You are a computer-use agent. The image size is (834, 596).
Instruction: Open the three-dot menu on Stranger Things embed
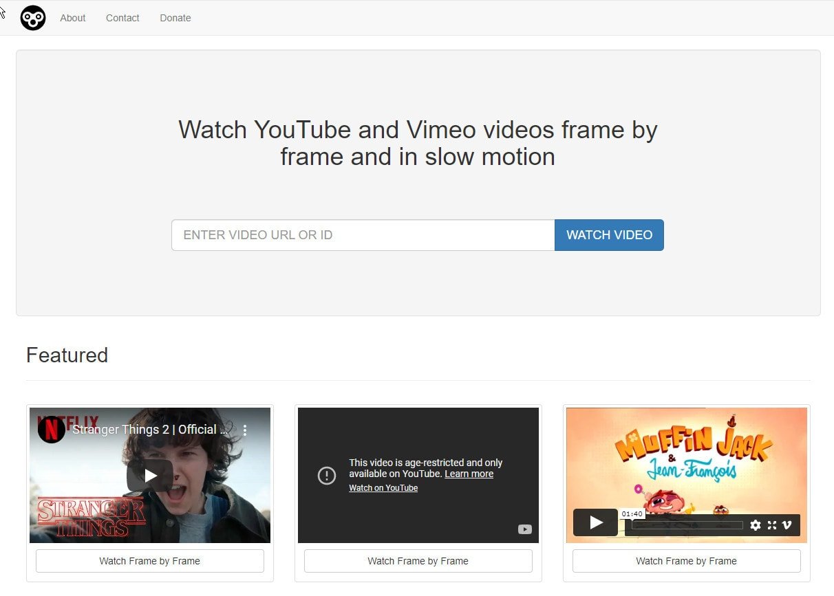pyautogui.click(x=245, y=429)
